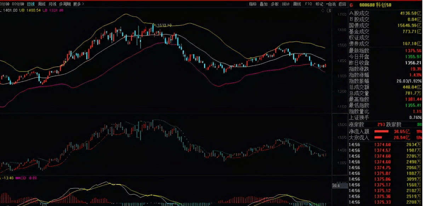Screen dimensions: 423x206
Task: Open the 统计 statistics tool
Action: point(285,4)
